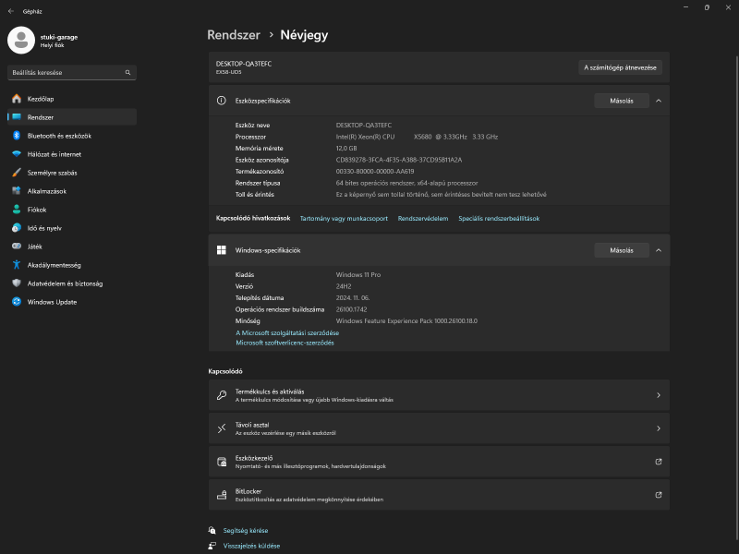Click the EX58-UD5 model text under computer name

228,72
